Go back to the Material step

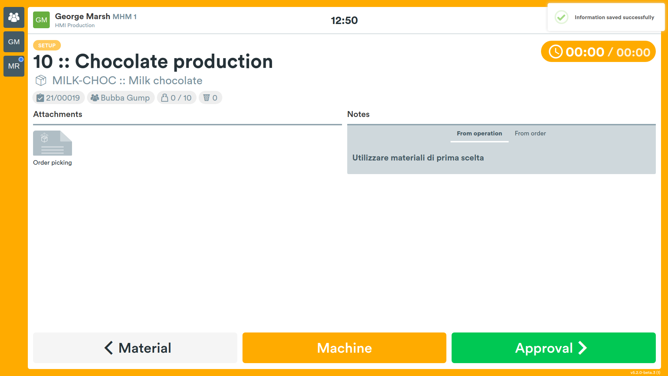point(135,348)
